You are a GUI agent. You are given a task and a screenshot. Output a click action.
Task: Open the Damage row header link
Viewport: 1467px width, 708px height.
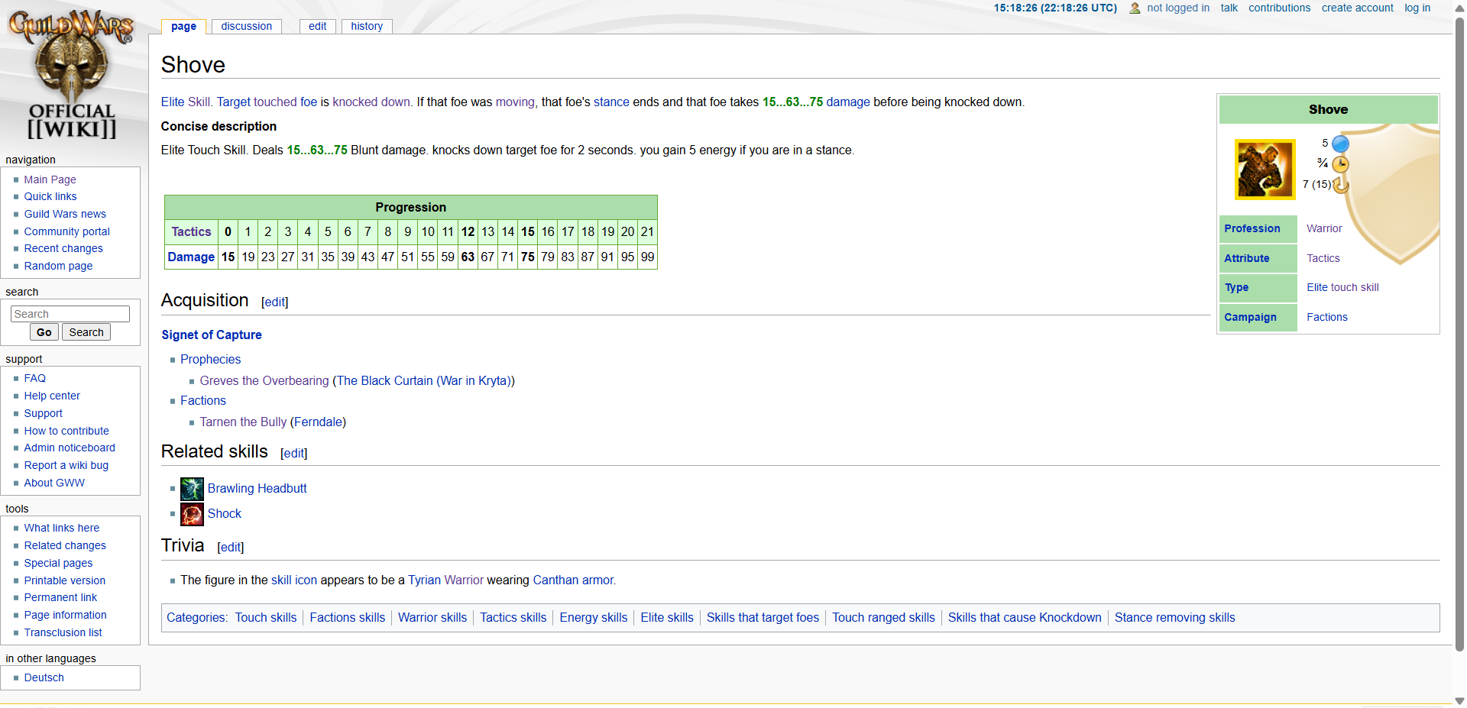click(191, 257)
